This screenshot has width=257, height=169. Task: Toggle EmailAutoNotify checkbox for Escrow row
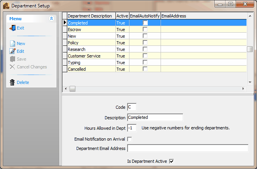pos(145,30)
